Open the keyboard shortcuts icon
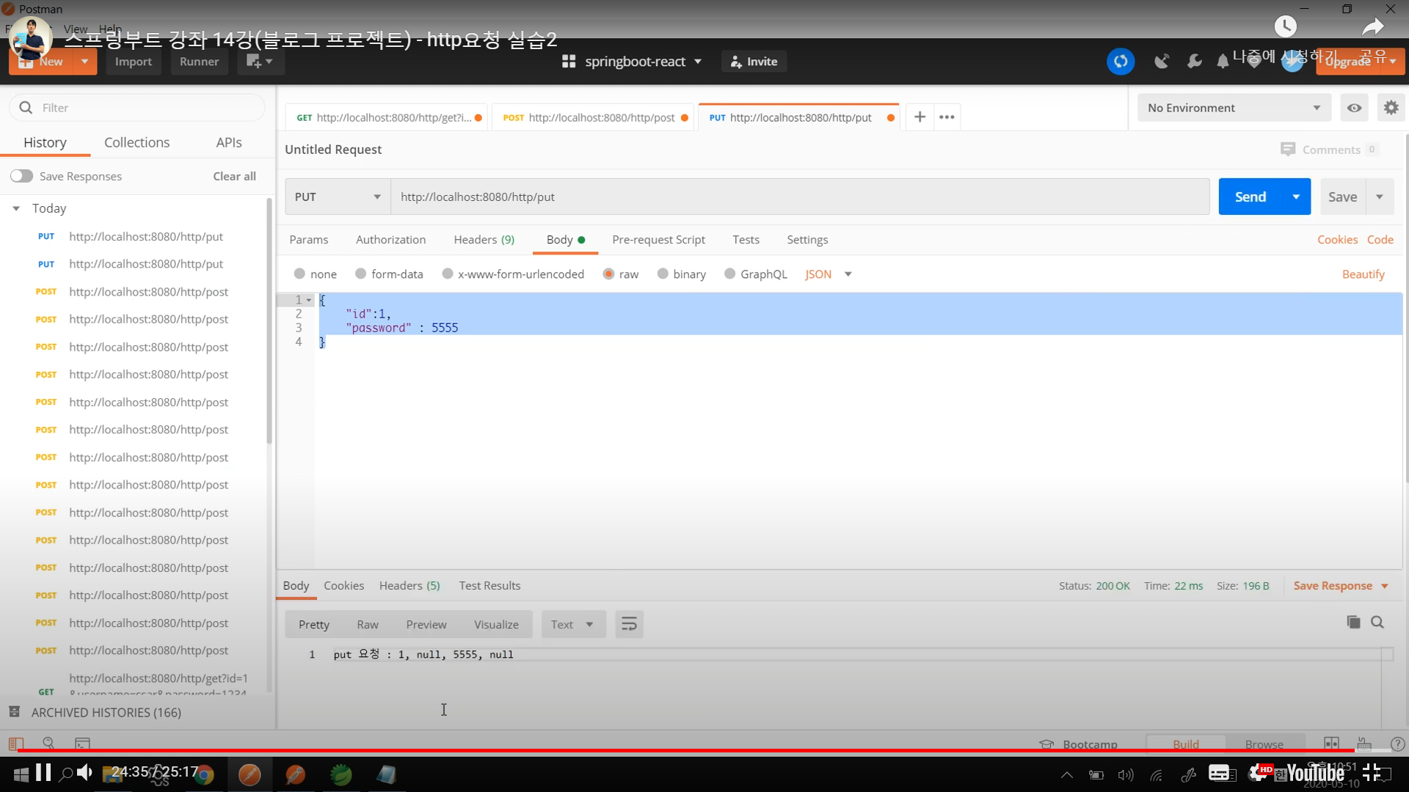1409x792 pixels. pos(1364,744)
